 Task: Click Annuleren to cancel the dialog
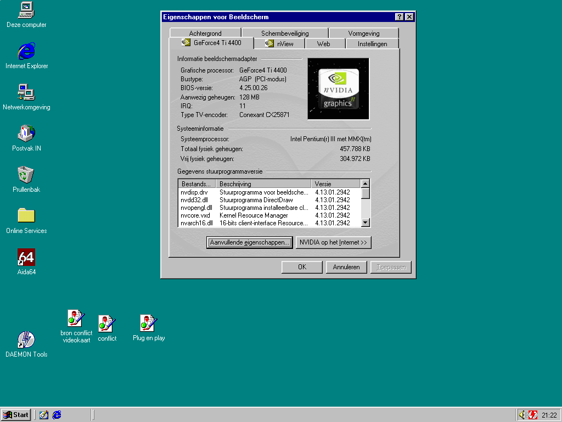pyautogui.click(x=346, y=267)
